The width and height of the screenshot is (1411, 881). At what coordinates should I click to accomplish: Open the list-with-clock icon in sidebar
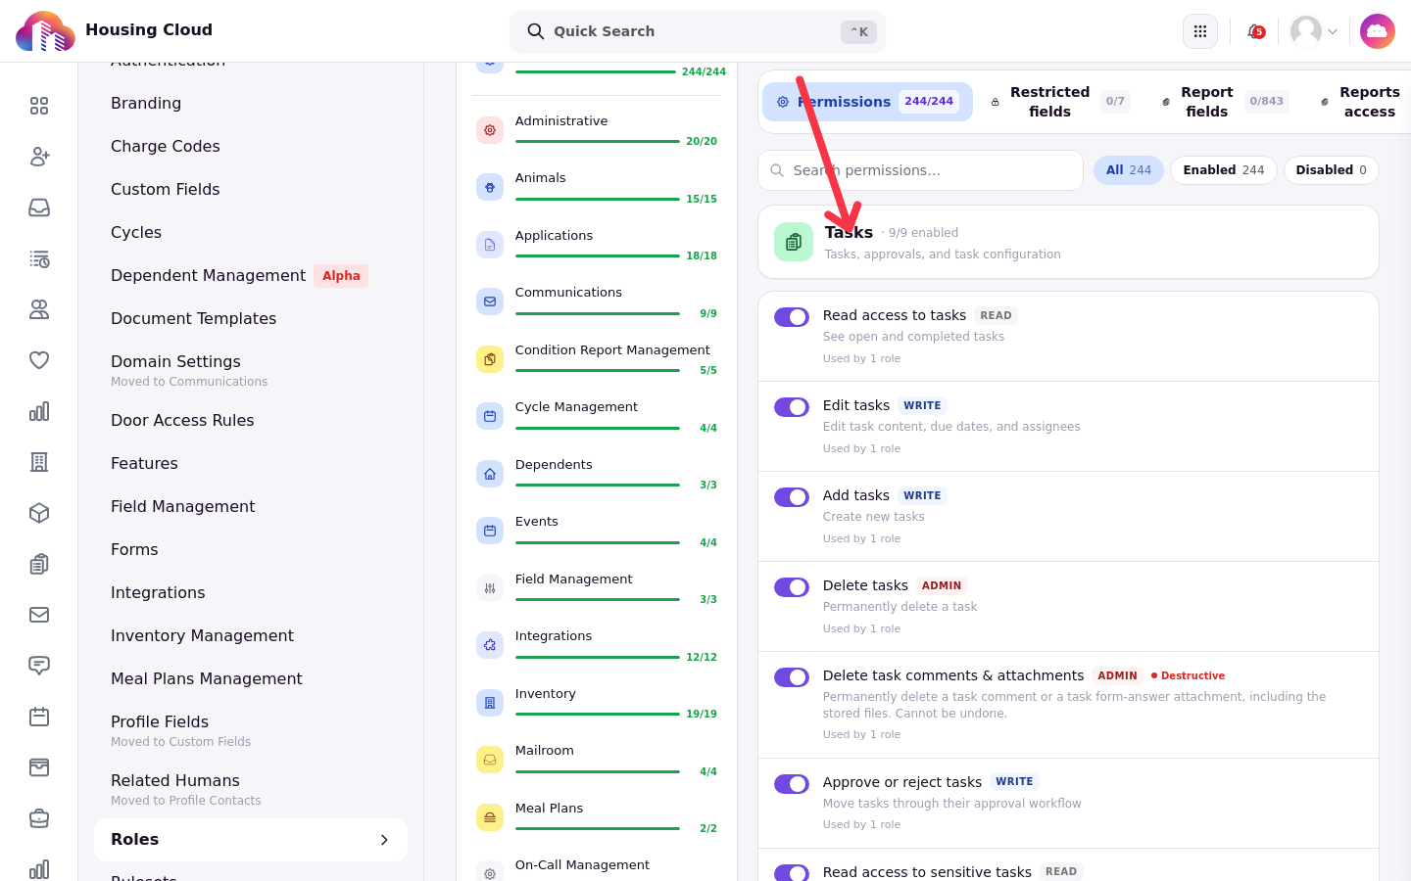point(39,258)
